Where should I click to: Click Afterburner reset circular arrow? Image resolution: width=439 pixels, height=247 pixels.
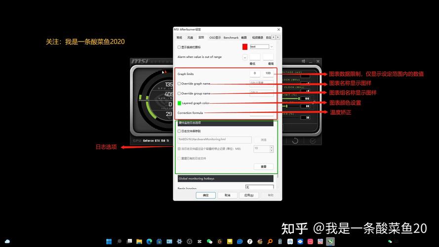pyautogui.click(x=295, y=141)
